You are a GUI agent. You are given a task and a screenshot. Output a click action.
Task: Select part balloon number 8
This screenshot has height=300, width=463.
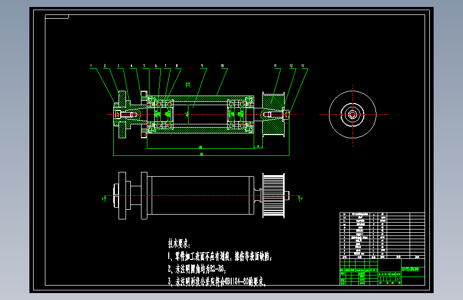[177, 66]
